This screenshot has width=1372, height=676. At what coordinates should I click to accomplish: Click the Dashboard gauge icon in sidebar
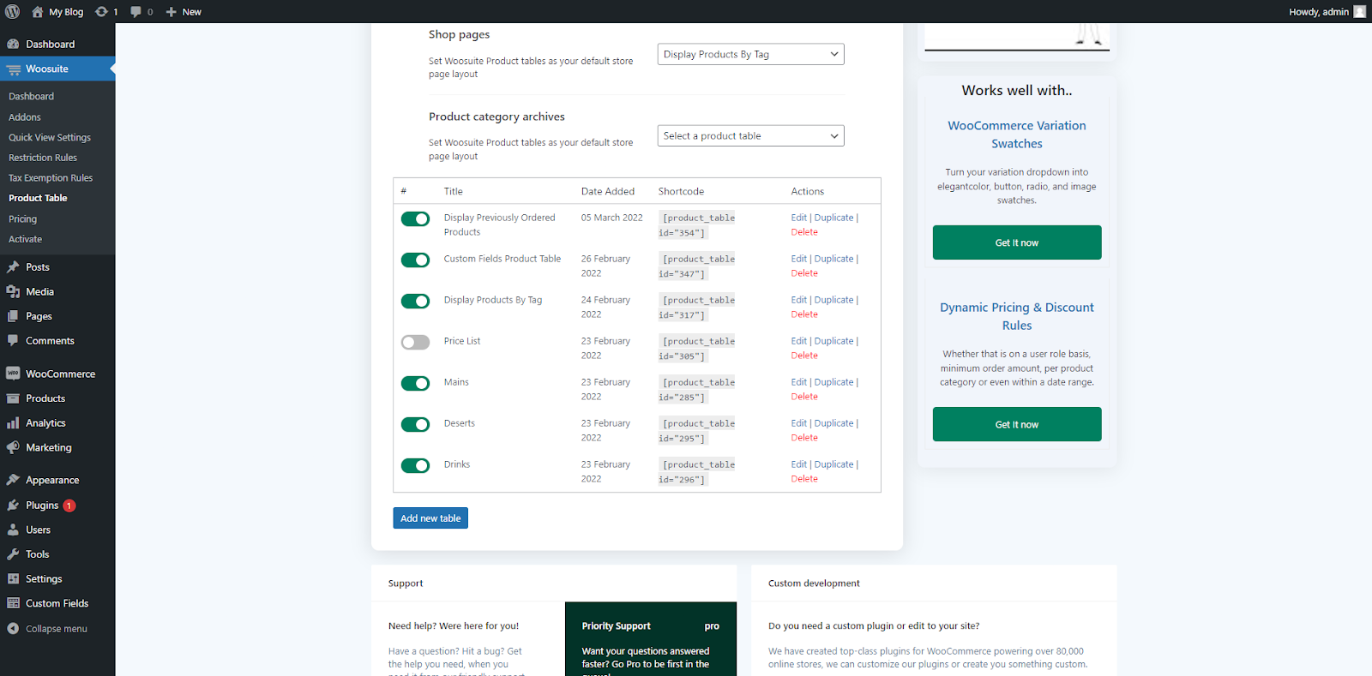(13, 44)
